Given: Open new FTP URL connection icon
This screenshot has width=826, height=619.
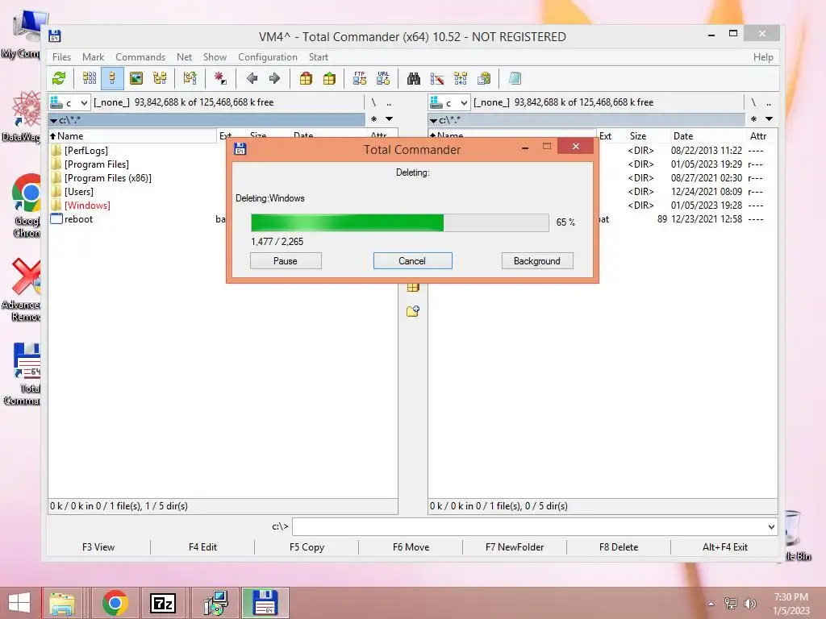Looking at the screenshot, I should tap(383, 79).
